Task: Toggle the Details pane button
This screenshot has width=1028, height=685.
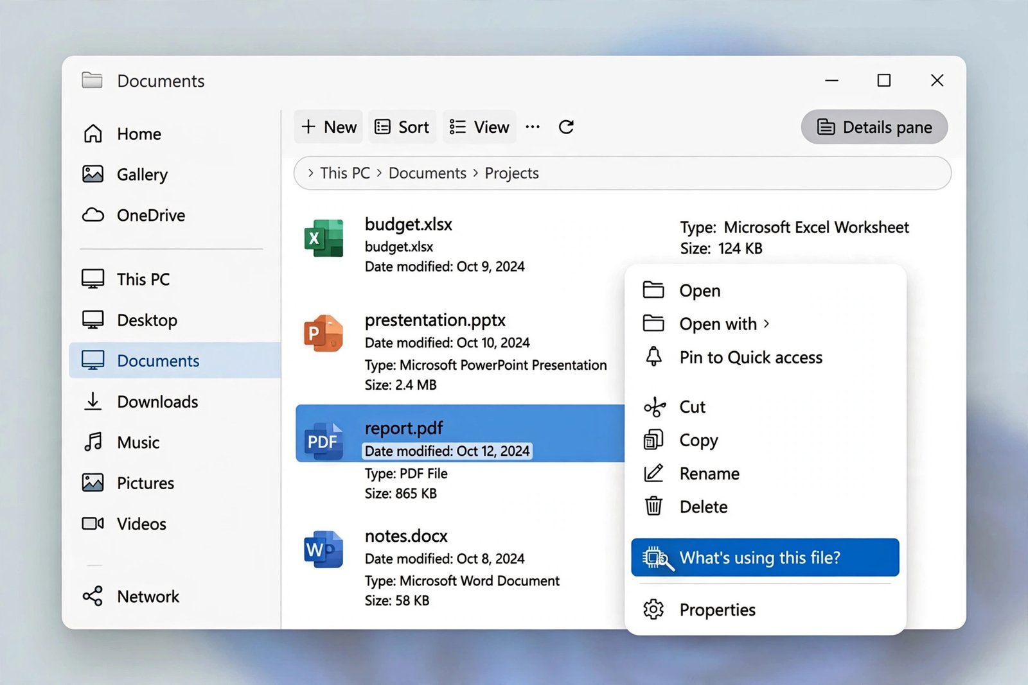Action: [874, 127]
